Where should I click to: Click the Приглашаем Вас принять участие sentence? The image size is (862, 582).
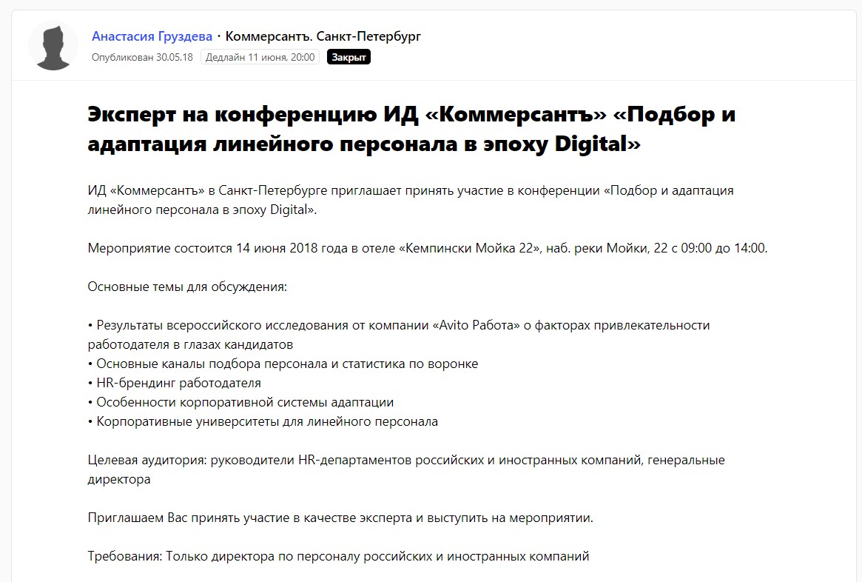click(340, 518)
